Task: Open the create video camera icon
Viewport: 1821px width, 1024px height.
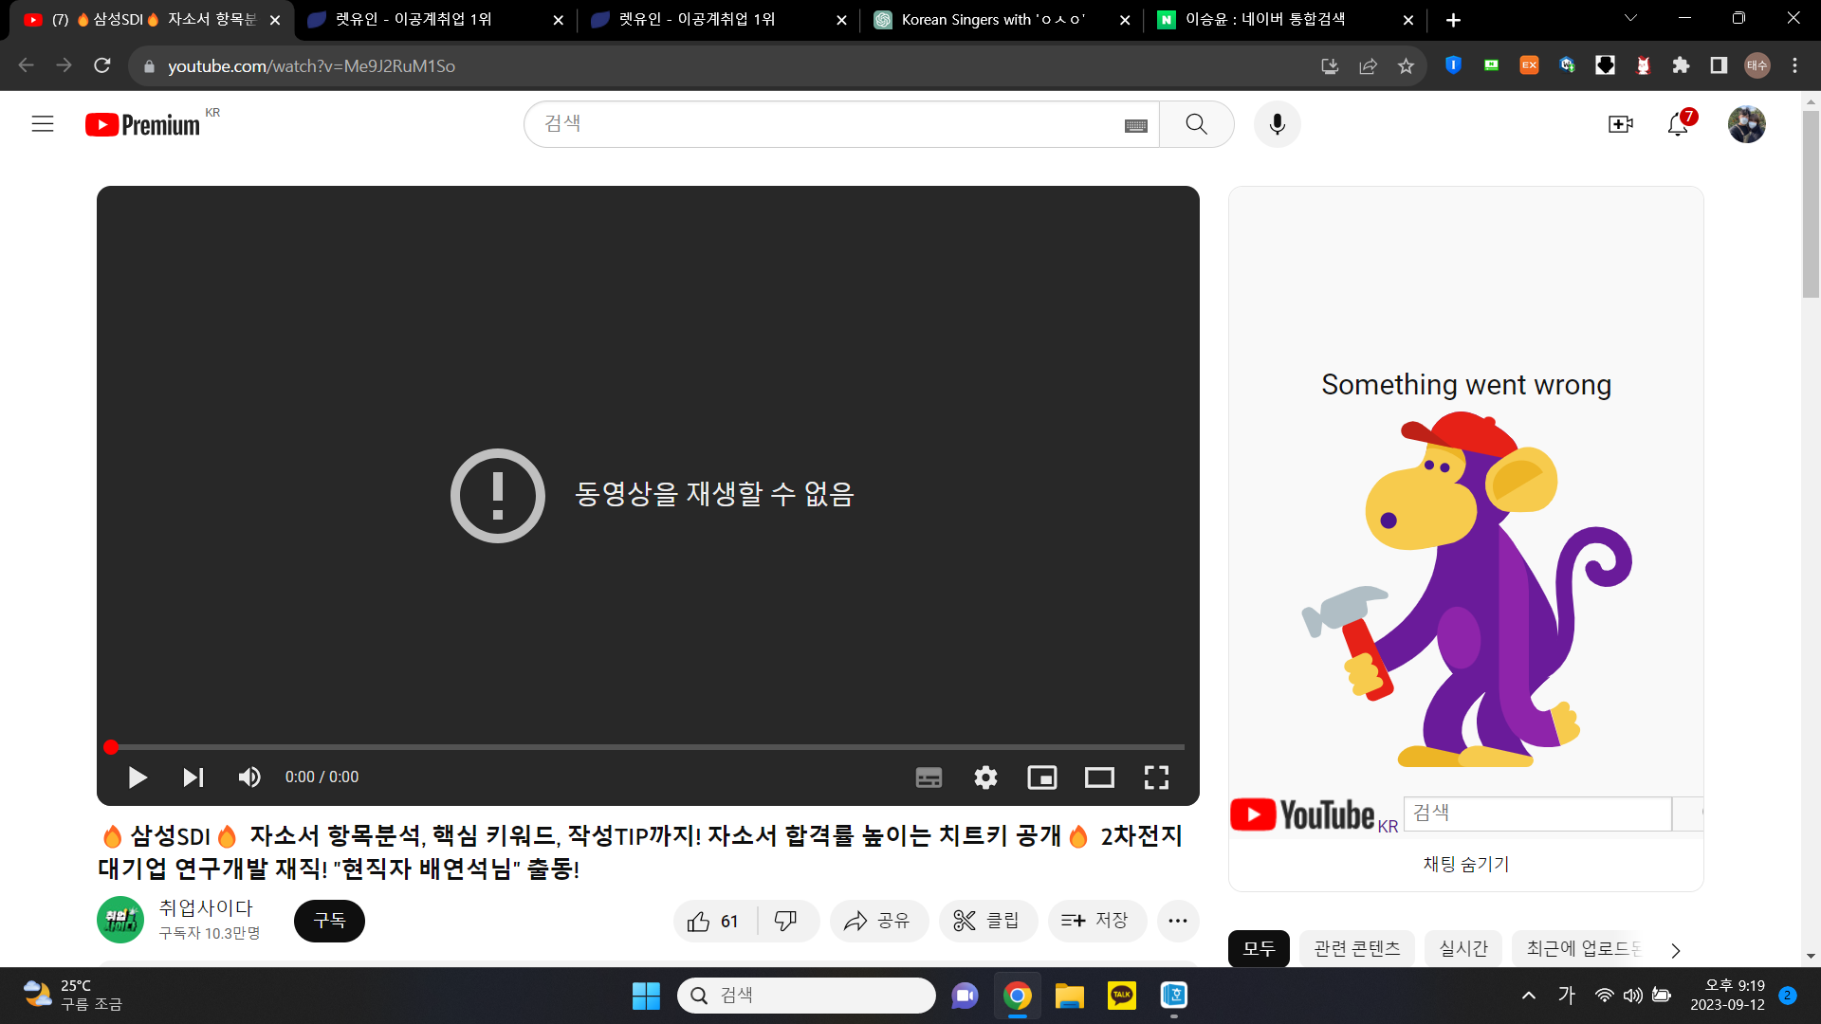Action: pyautogui.click(x=1620, y=124)
